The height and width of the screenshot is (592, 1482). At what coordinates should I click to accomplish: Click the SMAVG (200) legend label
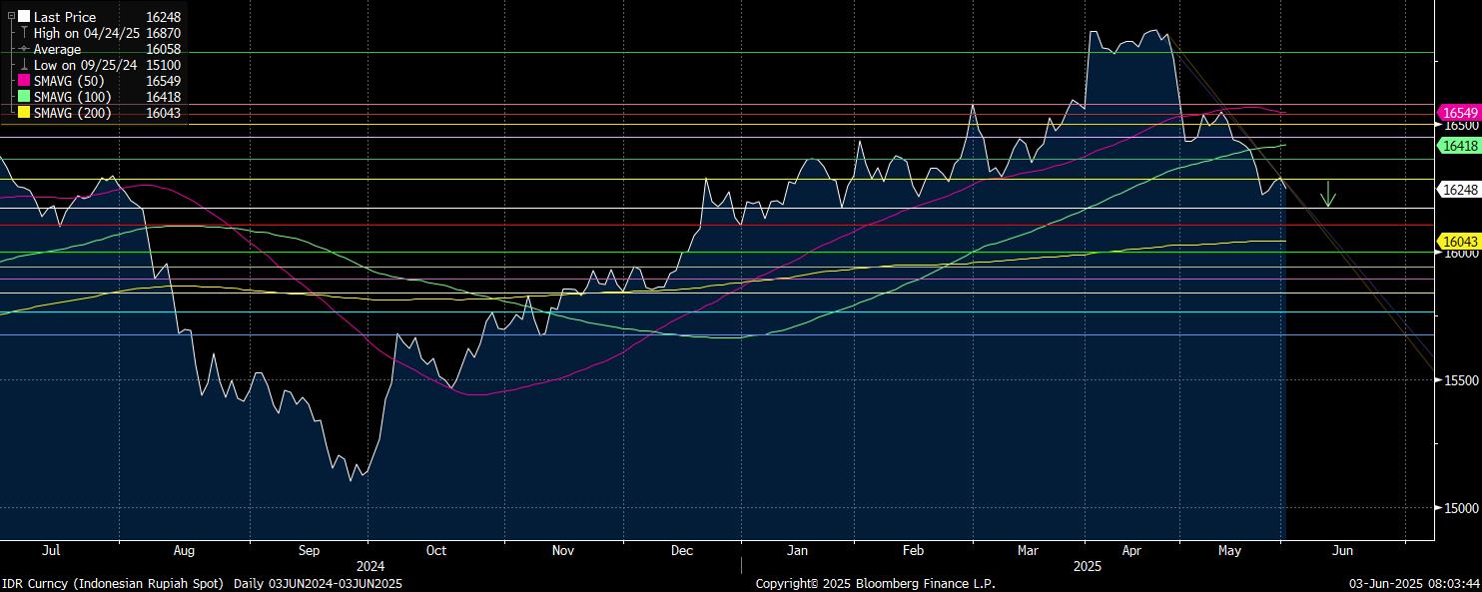click(x=73, y=113)
